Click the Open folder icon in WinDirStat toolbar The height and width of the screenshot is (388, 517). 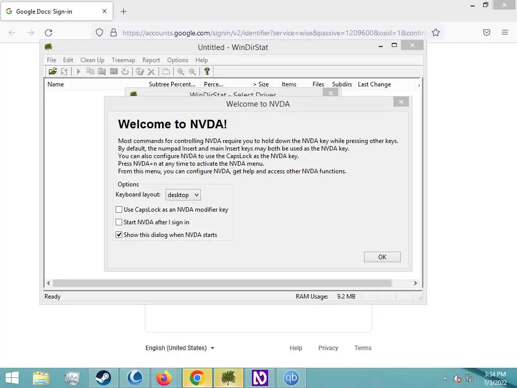click(53, 71)
